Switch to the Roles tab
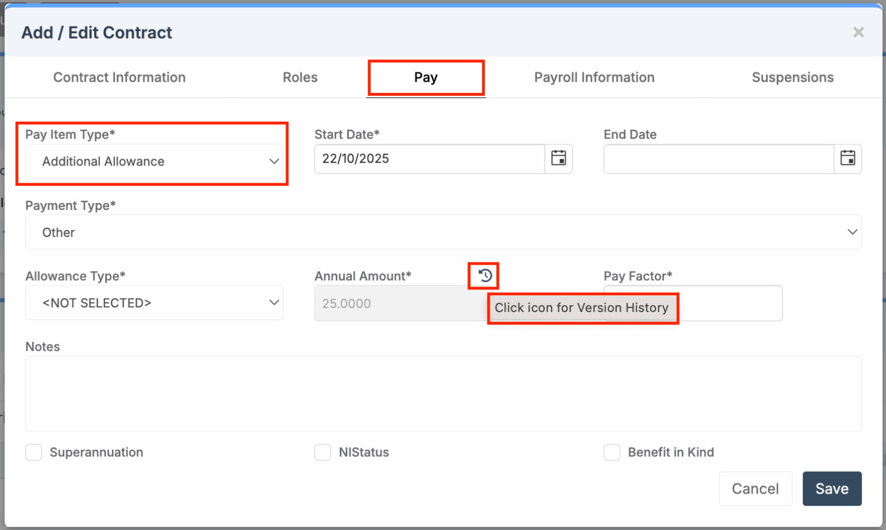 [x=299, y=77]
